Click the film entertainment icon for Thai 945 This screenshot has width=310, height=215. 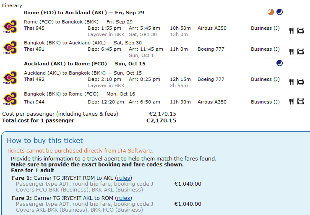(x=300, y=31)
